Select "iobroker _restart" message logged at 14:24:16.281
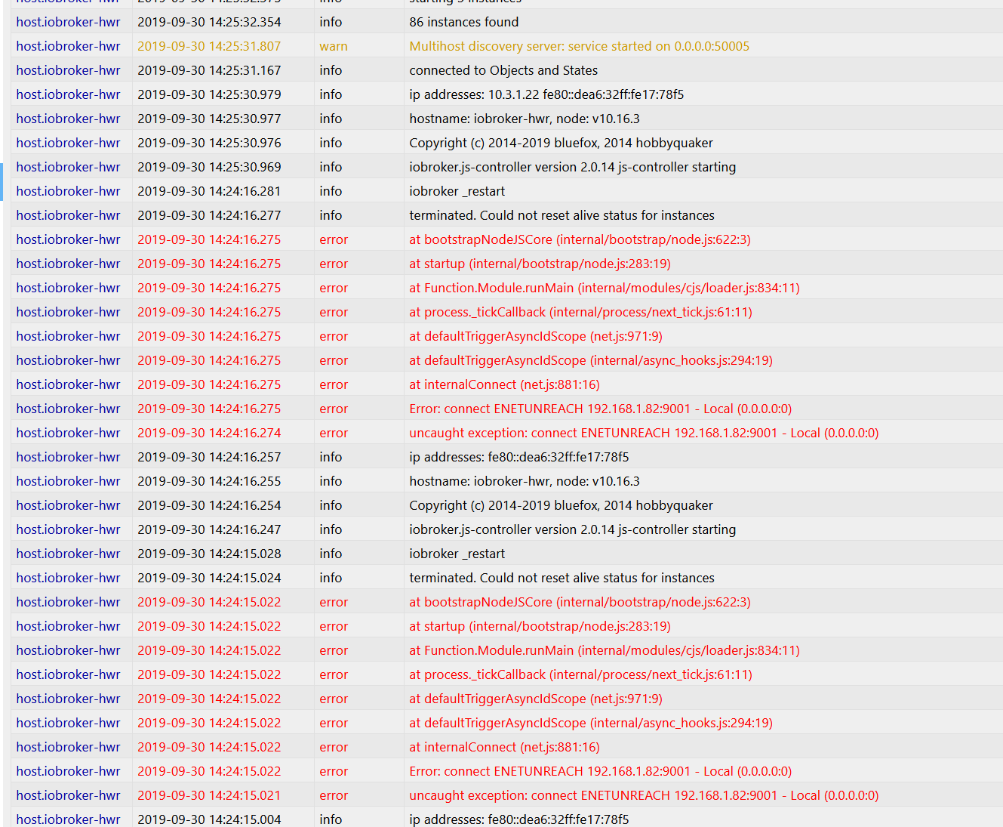Image resolution: width=1003 pixels, height=827 pixels. pyautogui.click(x=457, y=191)
